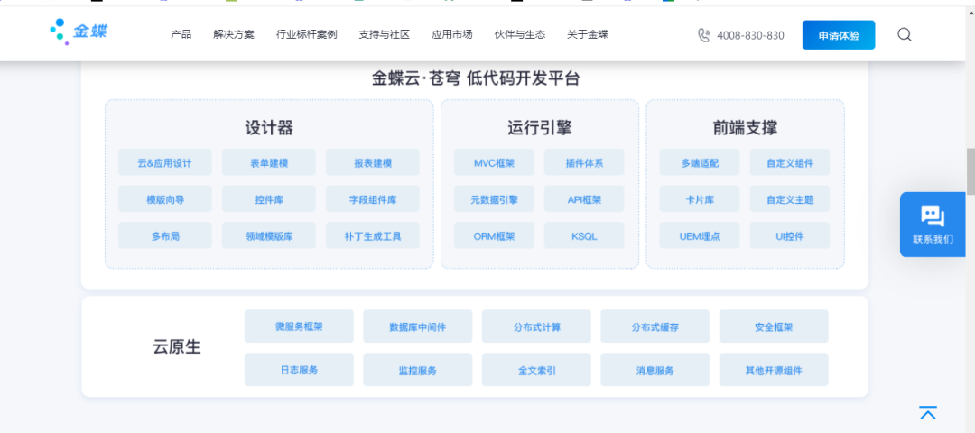Open the 支持与社区 menu
The height and width of the screenshot is (433, 975).
385,35
